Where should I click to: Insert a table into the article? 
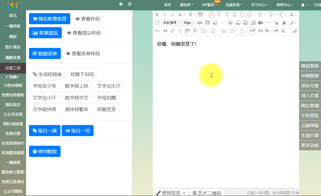tap(207, 23)
